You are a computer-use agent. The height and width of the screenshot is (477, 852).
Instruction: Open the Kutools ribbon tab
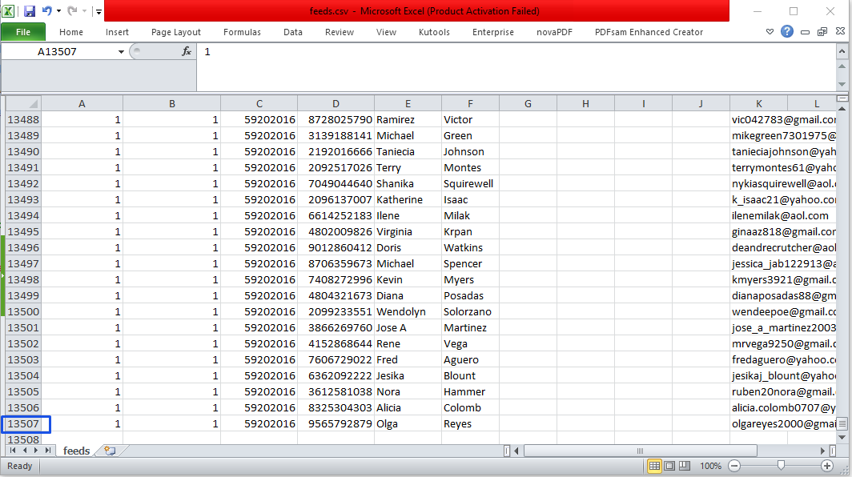[434, 32]
